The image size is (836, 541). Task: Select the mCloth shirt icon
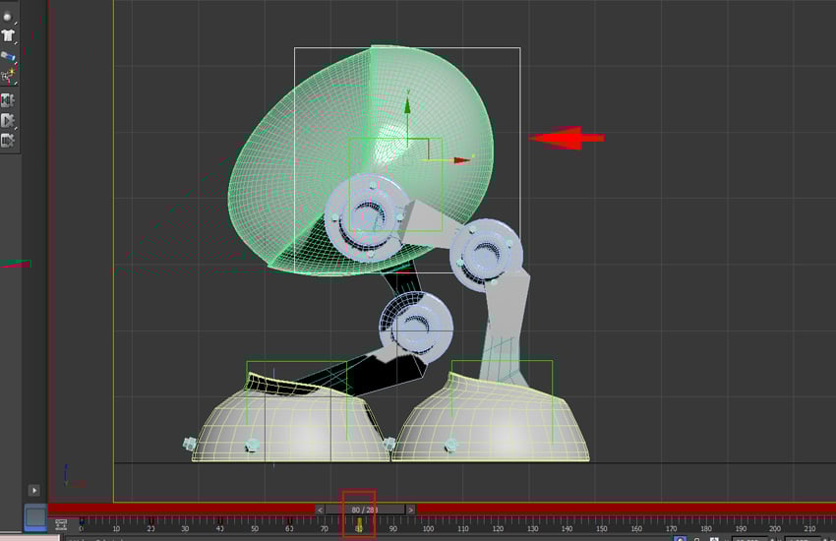pyautogui.click(x=8, y=35)
